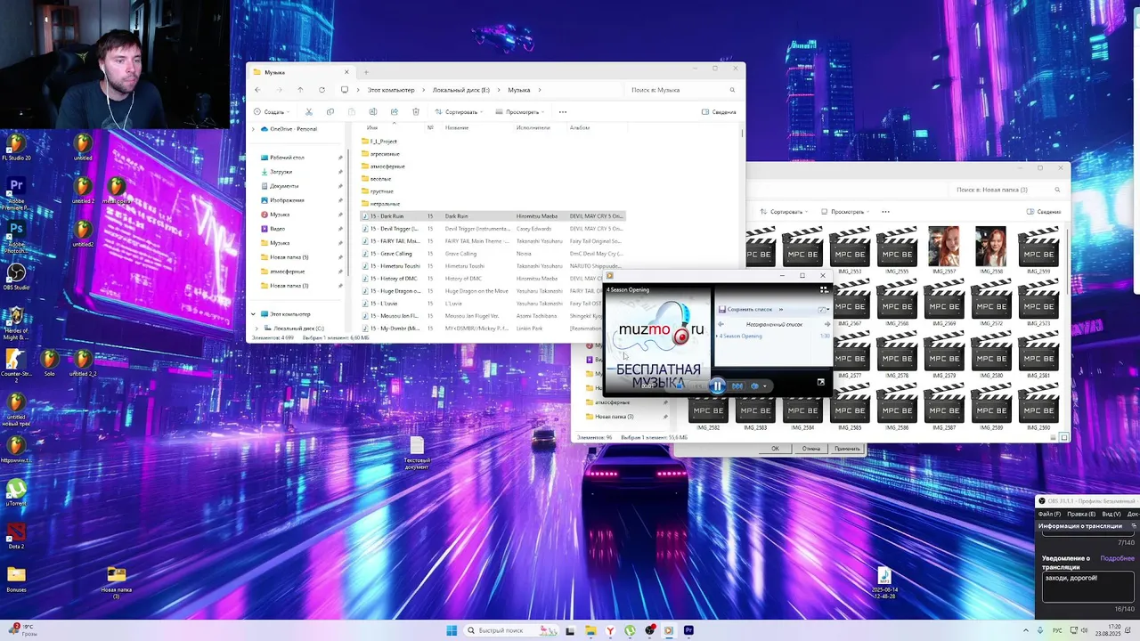Collapse the Этот компьютер tree node
This screenshot has height=641, width=1140.
pyautogui.click(x=253, y=314)
